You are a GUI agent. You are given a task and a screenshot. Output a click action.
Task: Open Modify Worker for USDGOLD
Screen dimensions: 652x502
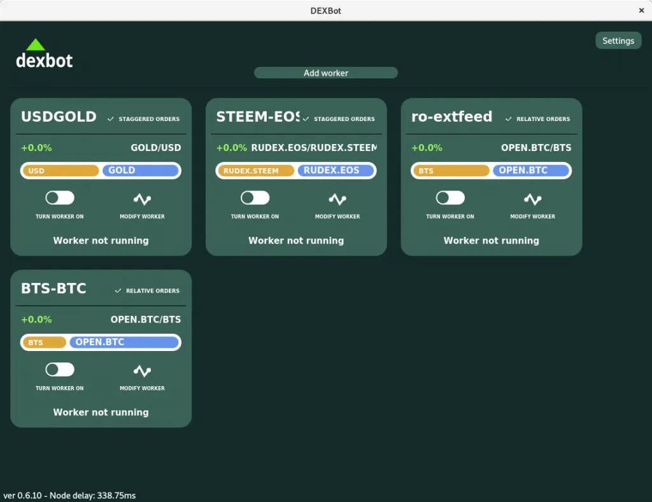(x=142, y=199)
